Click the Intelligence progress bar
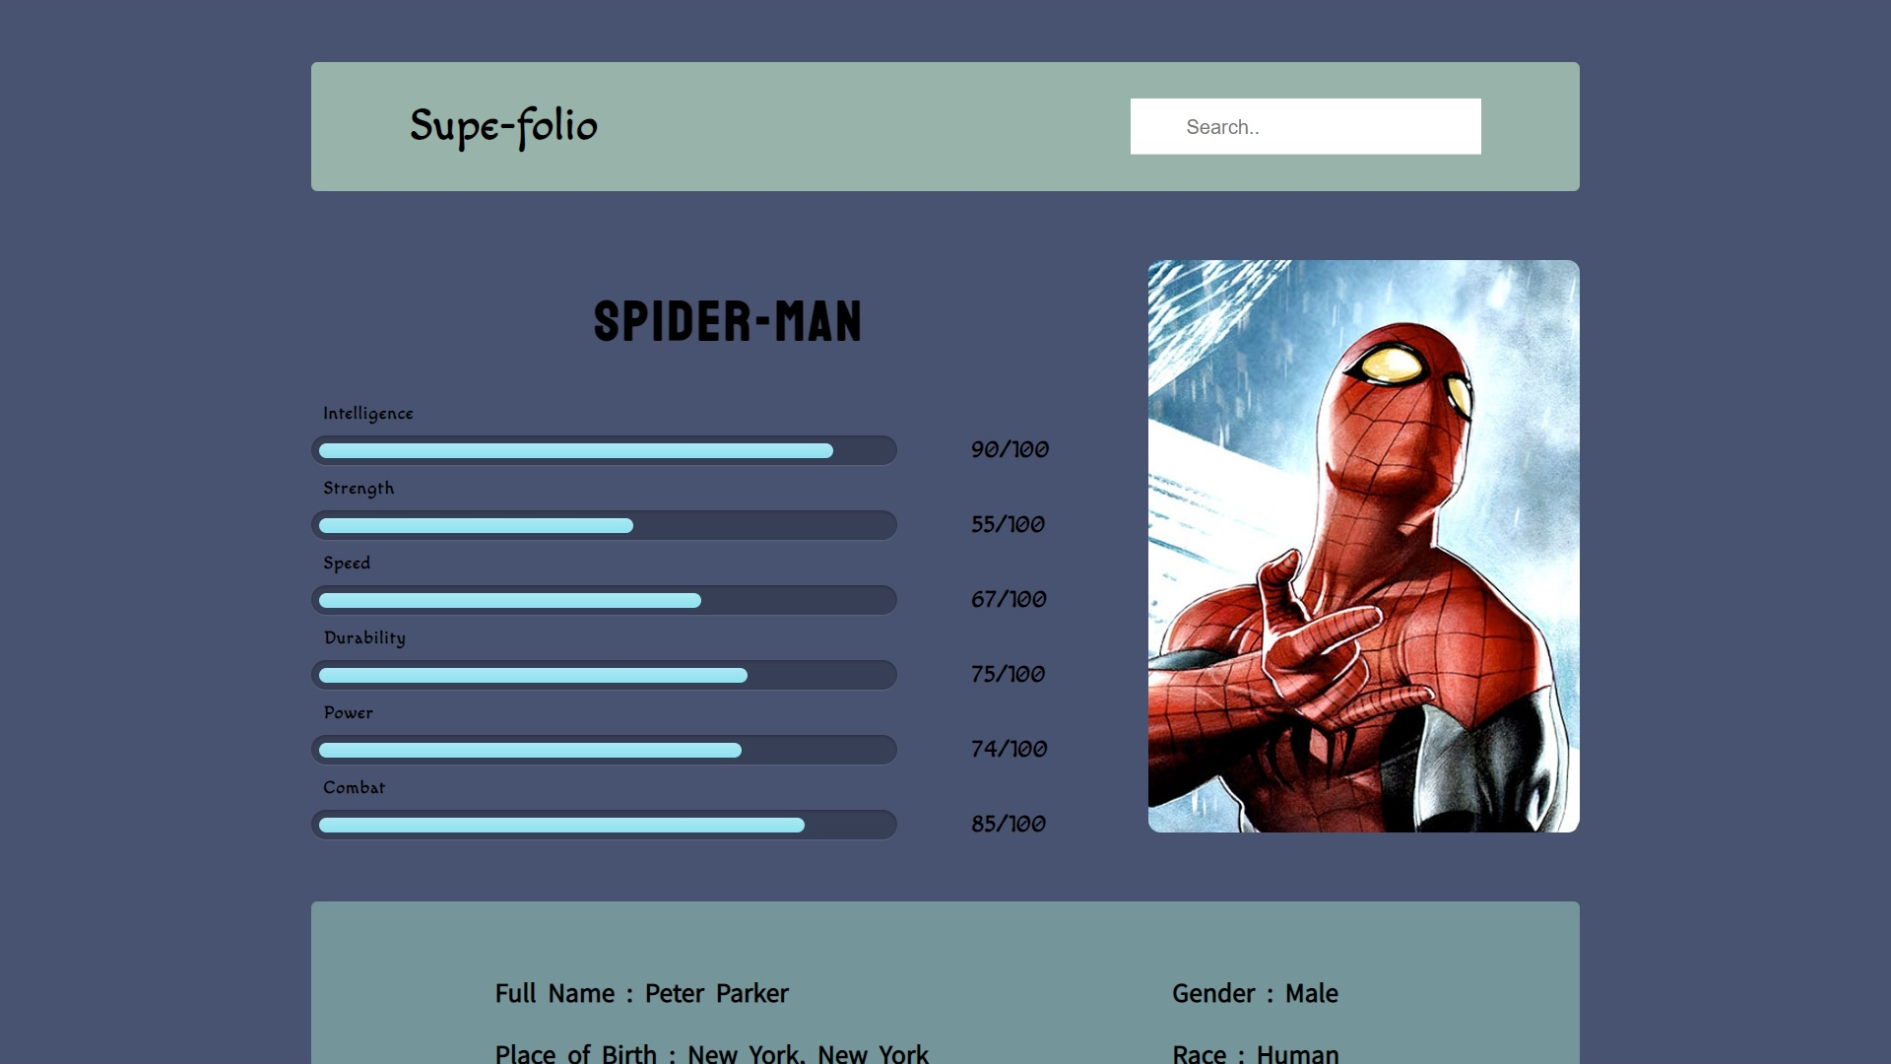Viewport: 1891px width, 1064px height. (x=604, y=449)
